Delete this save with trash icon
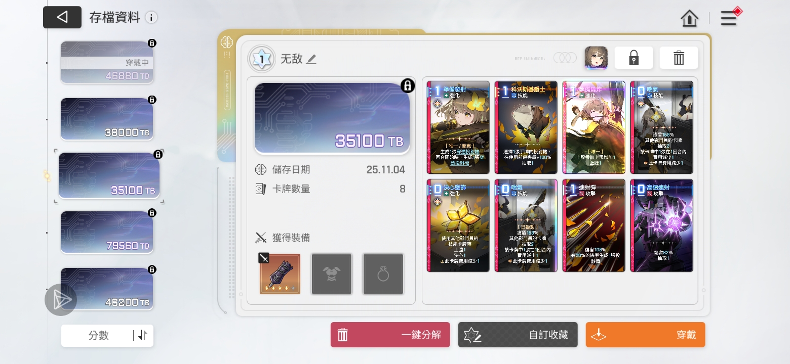This screenshot has height=364, width=790. pos(679,58)
